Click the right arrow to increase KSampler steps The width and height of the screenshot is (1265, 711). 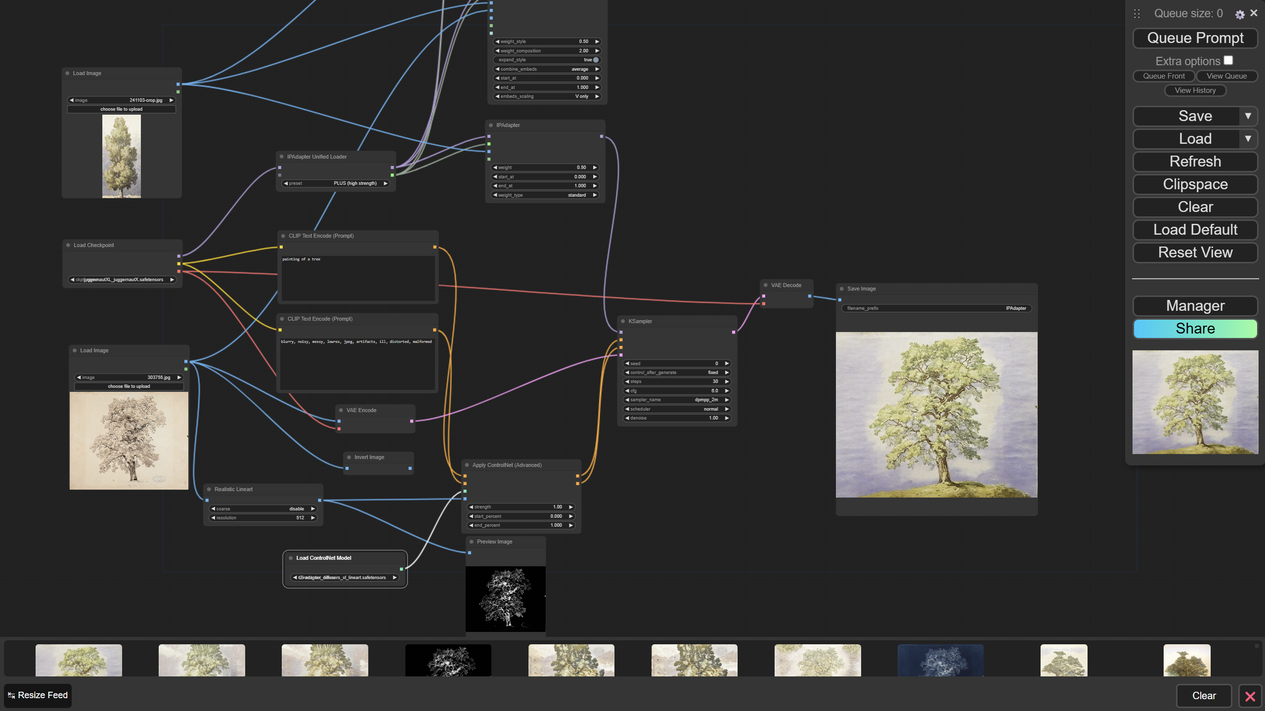pyautogui.click(x=727, y=381)
